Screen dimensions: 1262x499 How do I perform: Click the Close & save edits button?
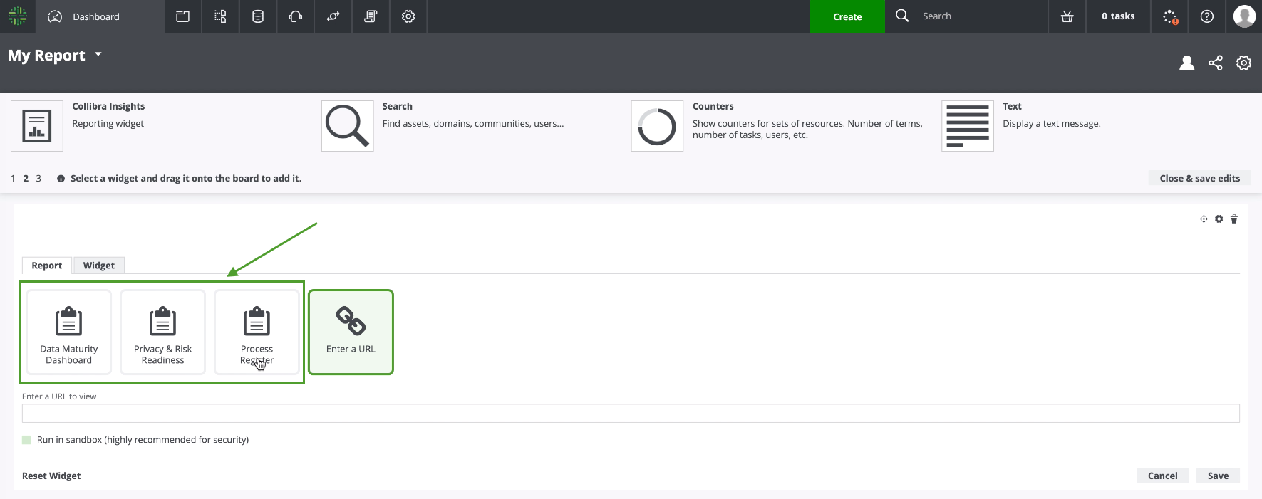[x=1199, y=178]
